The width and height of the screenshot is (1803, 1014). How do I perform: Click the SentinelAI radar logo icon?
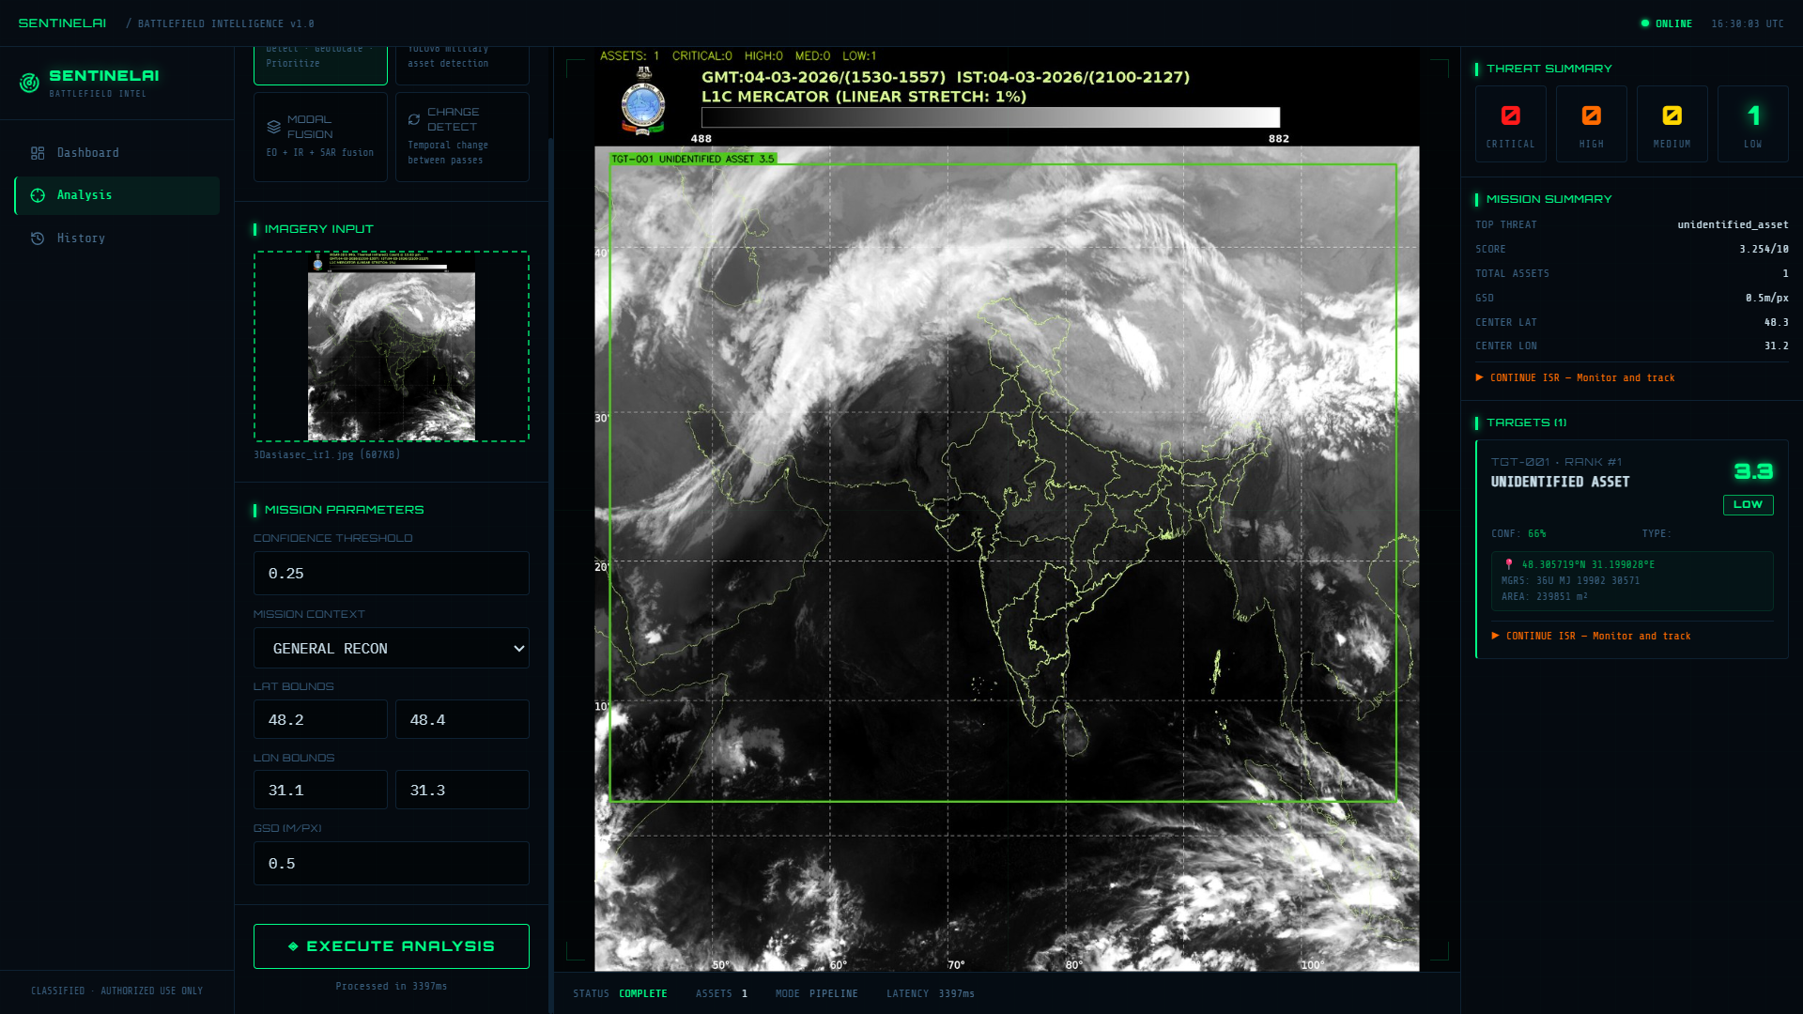tap(29, 84)
